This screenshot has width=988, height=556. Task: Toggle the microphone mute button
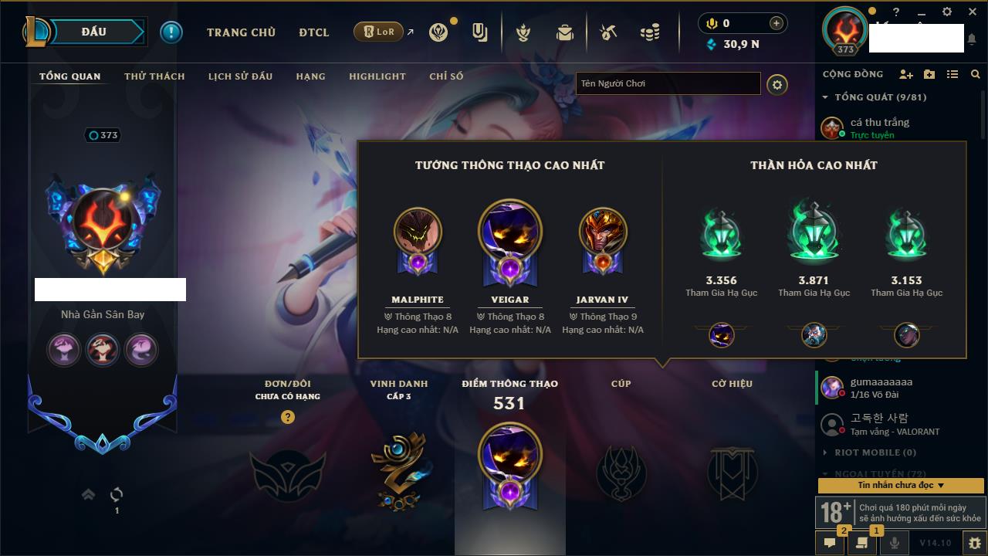point(895,543)
